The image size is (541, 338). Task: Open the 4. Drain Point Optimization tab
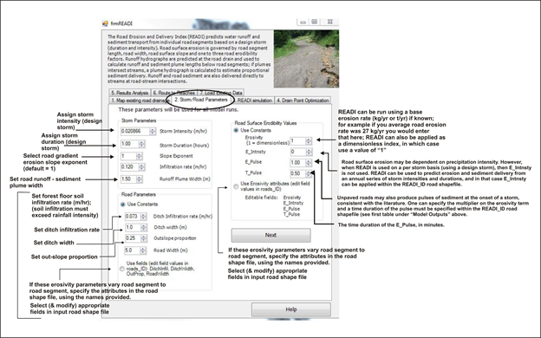303,101
